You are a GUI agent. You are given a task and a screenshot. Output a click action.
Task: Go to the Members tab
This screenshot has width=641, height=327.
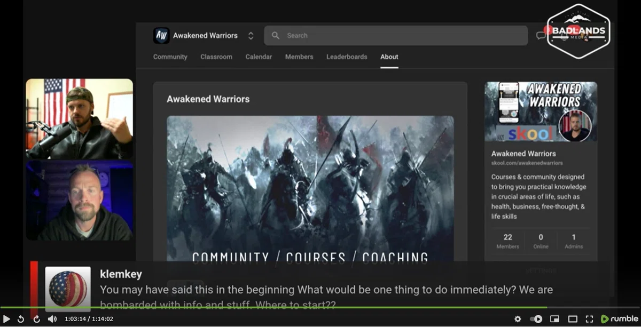click(x=299, y=57)
